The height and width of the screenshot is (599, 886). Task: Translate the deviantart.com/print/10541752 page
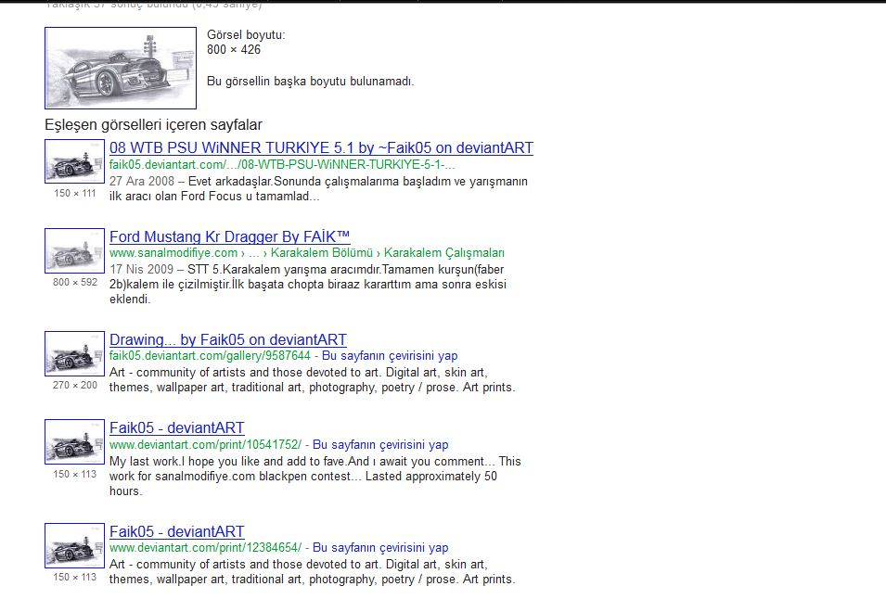point(380,445)
